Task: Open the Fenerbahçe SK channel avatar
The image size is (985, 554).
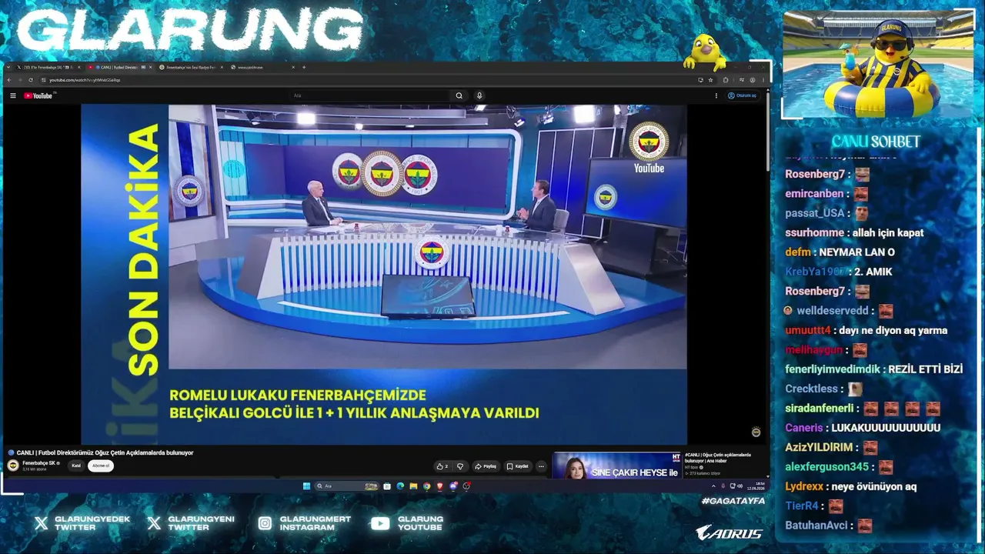Action: coord(13,466)
